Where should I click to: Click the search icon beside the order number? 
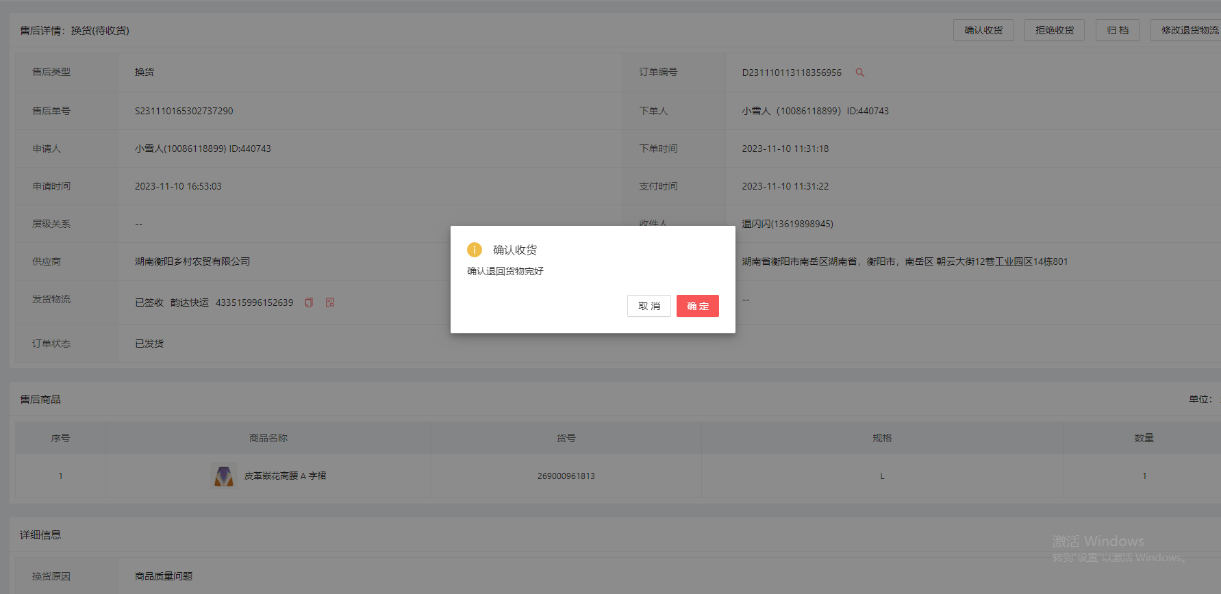pos(859,73)
